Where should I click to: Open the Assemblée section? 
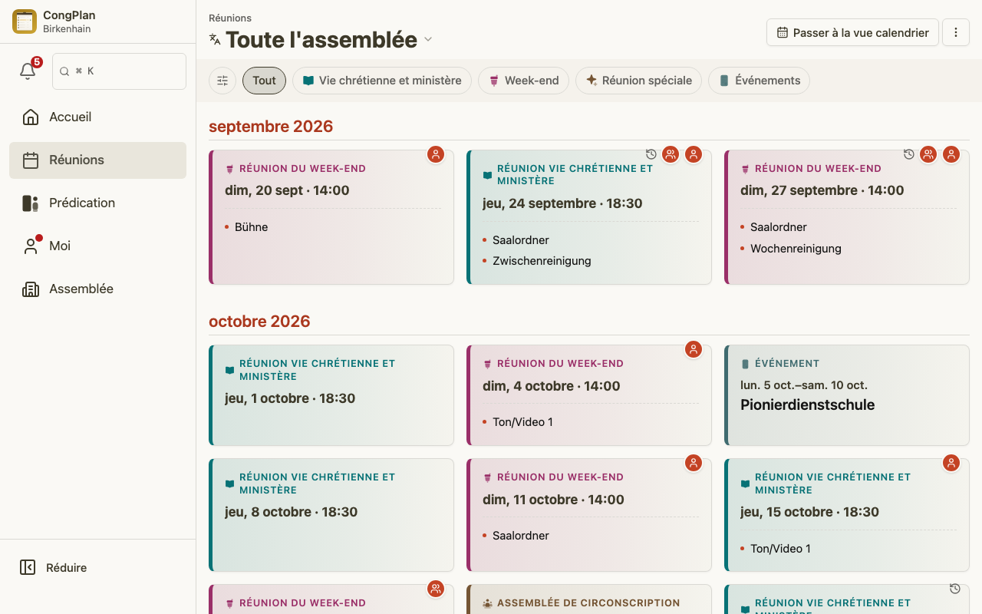(x=97, y=289)
